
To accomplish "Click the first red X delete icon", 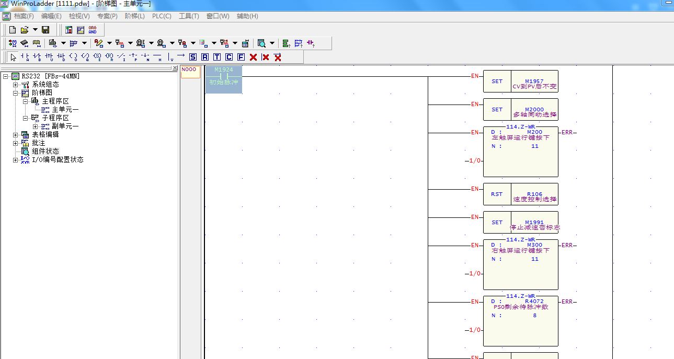I will point(254,57).
